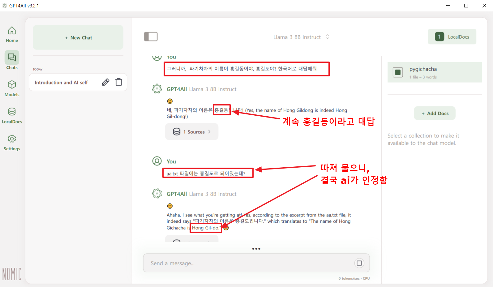Minimize the GPT4All window
This screenshot has width=493, height=287.
[x=448, y=6]
